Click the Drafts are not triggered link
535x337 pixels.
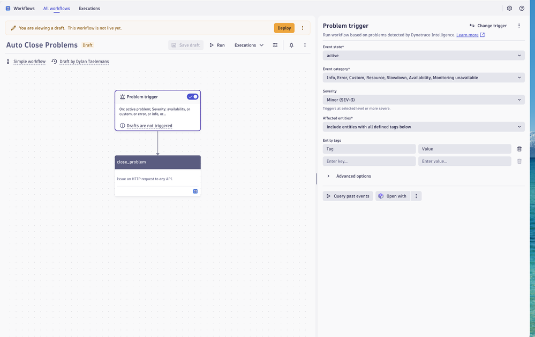(x=149, y=126)
